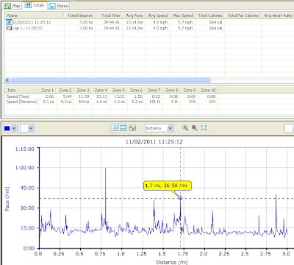
Task: Click the zoom out magnifier icon
Action: [195, 128]
